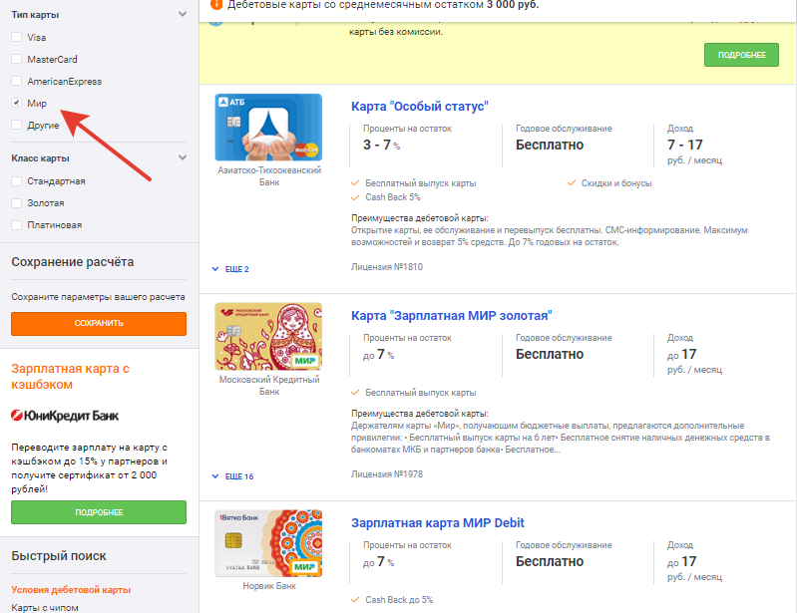
Task: Enable the MasterCard filter checkbox
Action: (16, 59)
